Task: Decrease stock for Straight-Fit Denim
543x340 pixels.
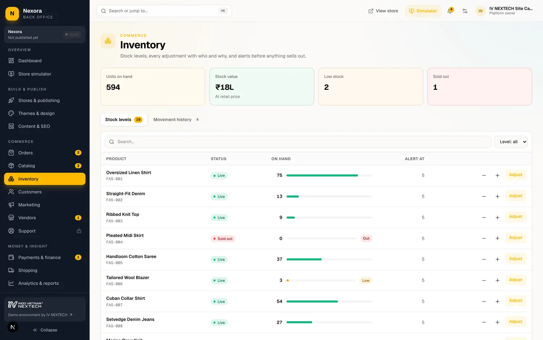Action: click(484, 196)
